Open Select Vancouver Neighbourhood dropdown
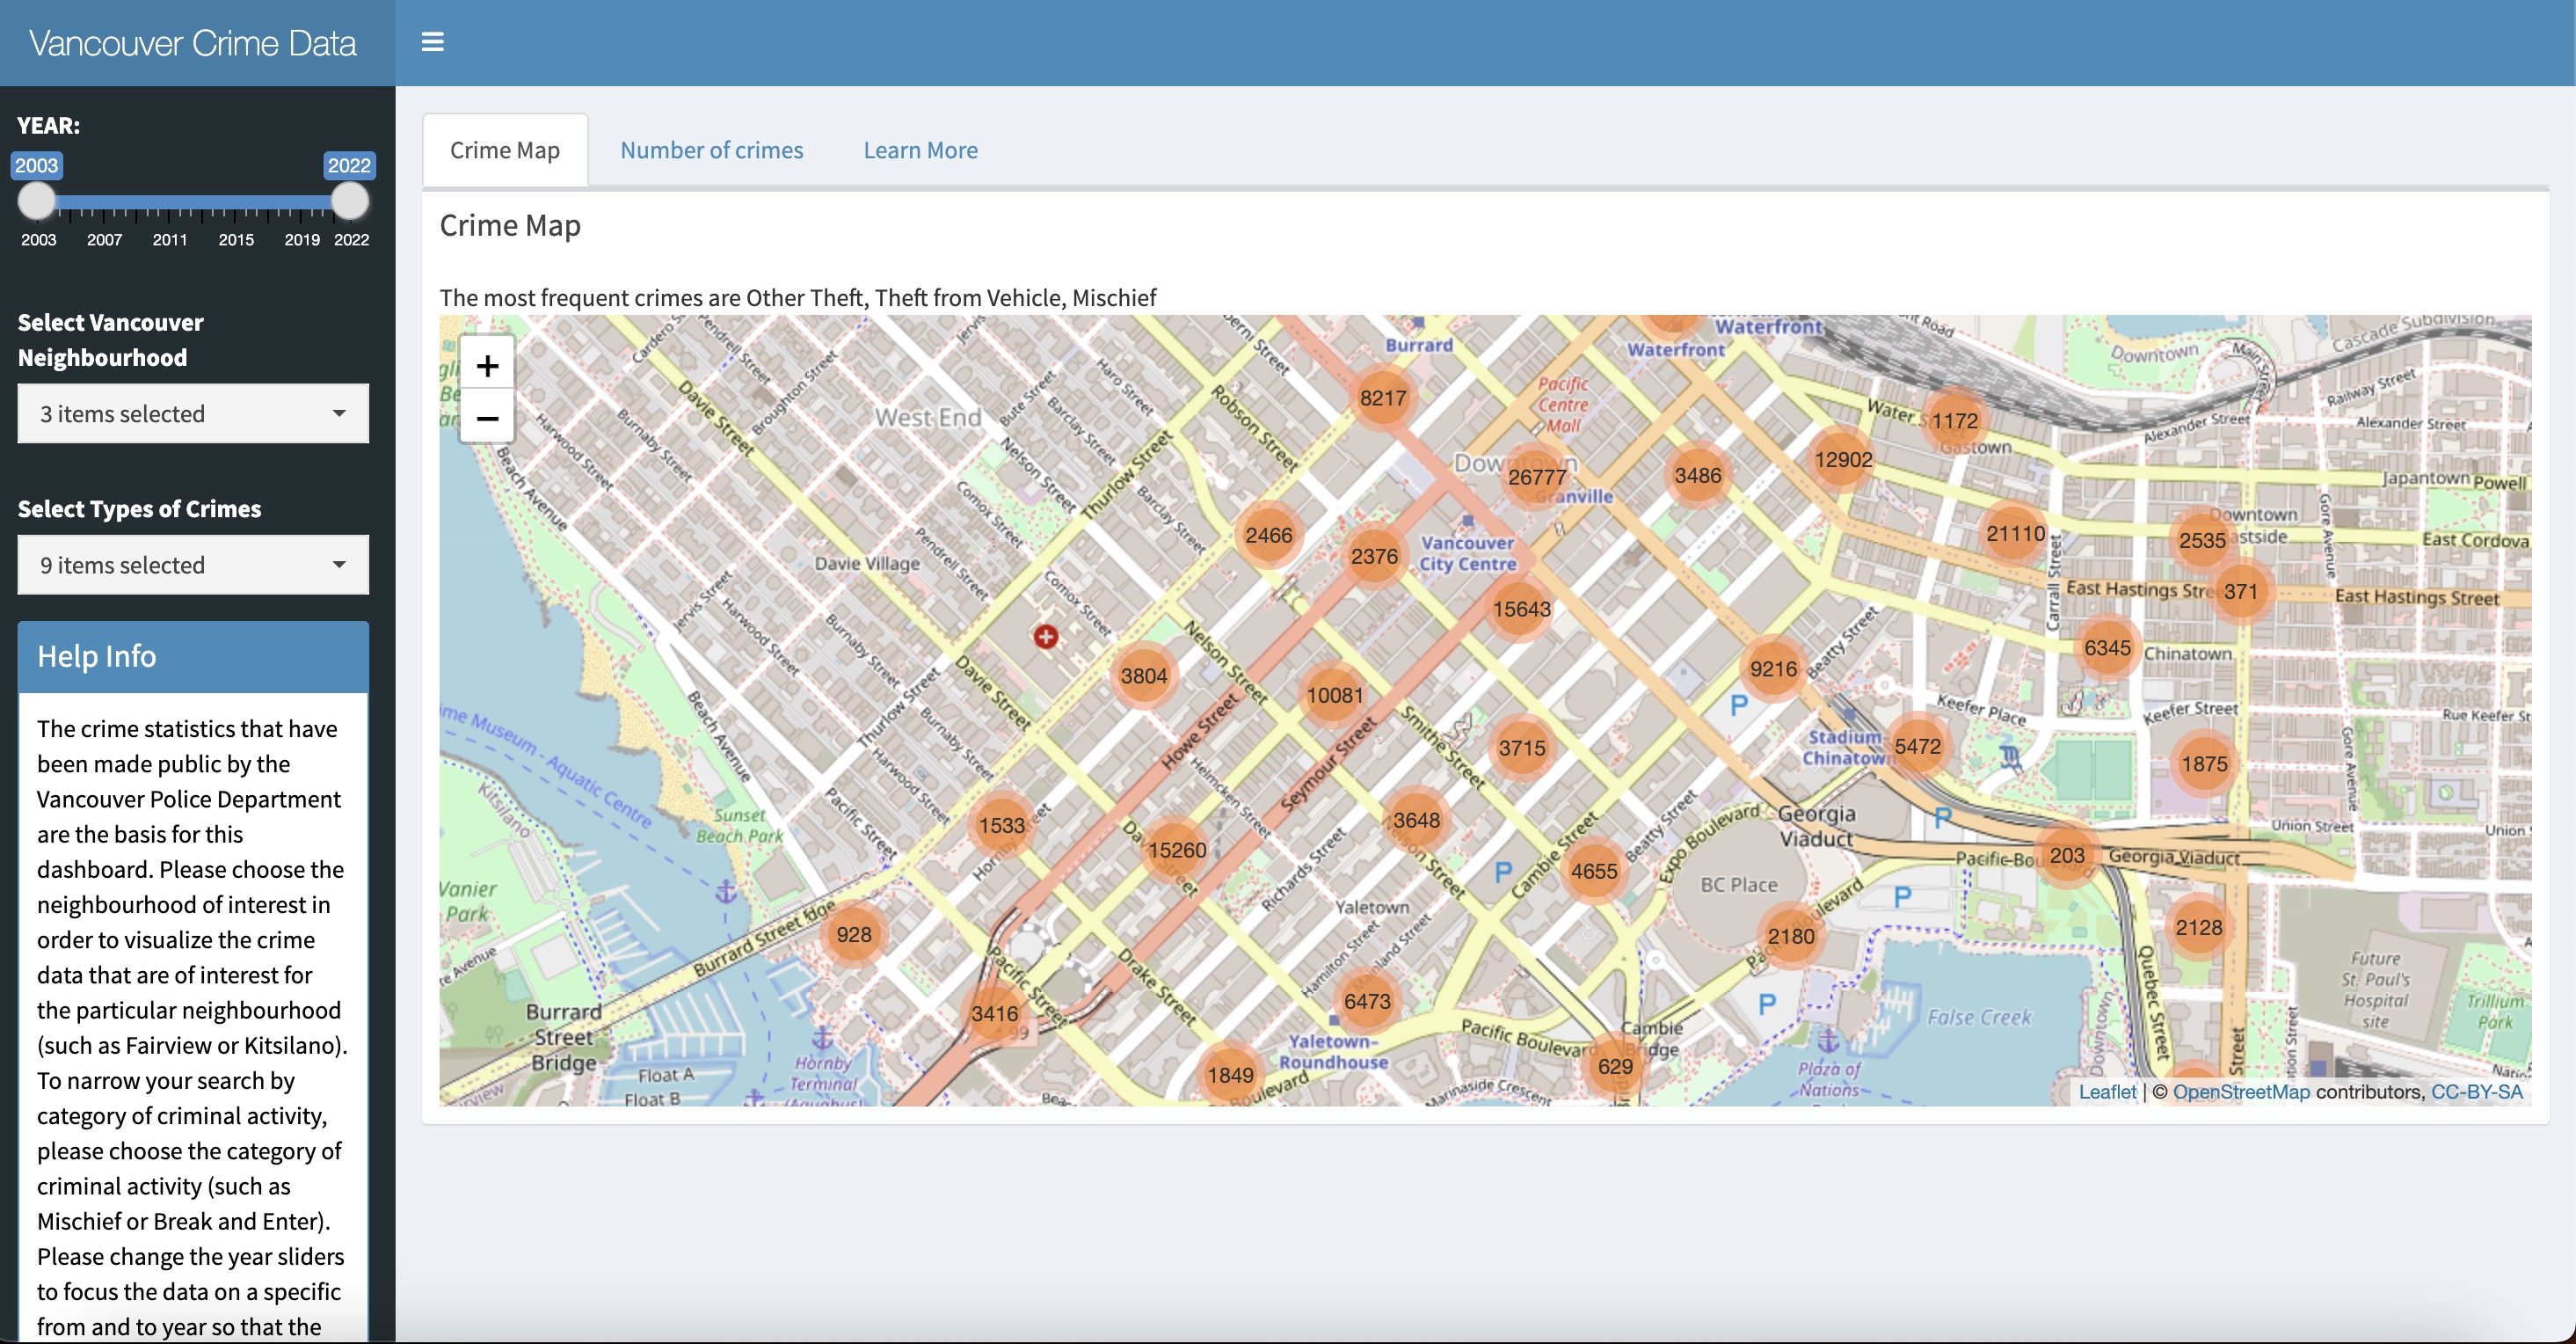Viewport: 2576px width, 1344px height. point(192,413)
